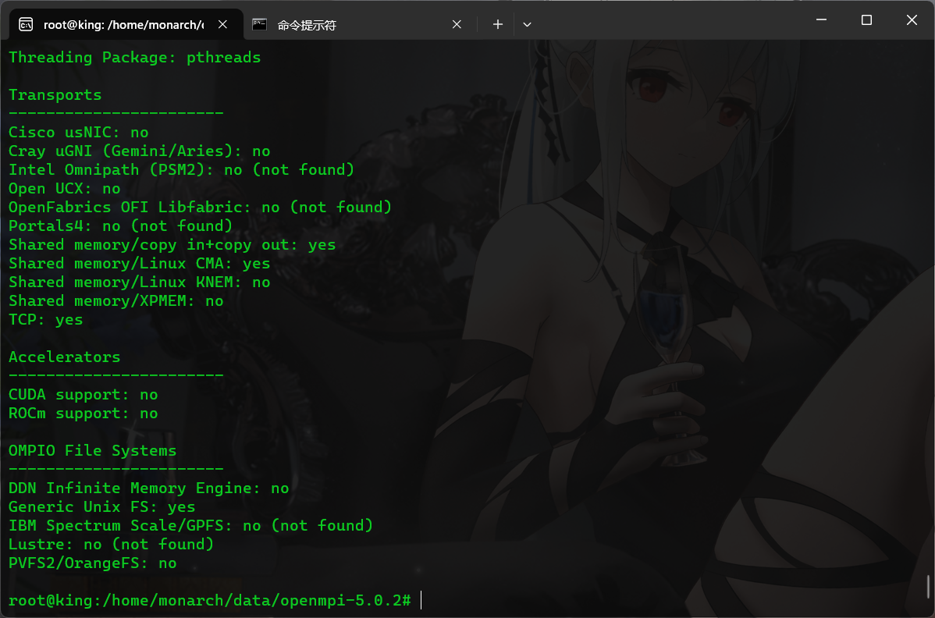Close the root@king terminal tab
Viewport: 935px width, 618px height.
pos(222,24)
